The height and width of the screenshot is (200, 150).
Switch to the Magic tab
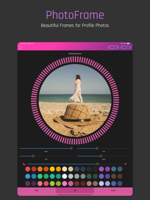pos(37,190)
